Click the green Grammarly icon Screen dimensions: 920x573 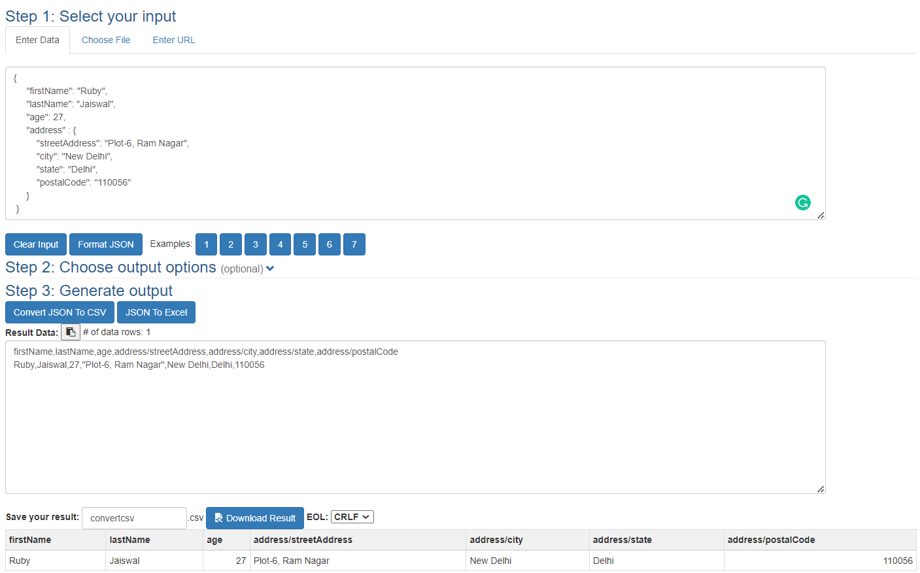pos(802,203)
